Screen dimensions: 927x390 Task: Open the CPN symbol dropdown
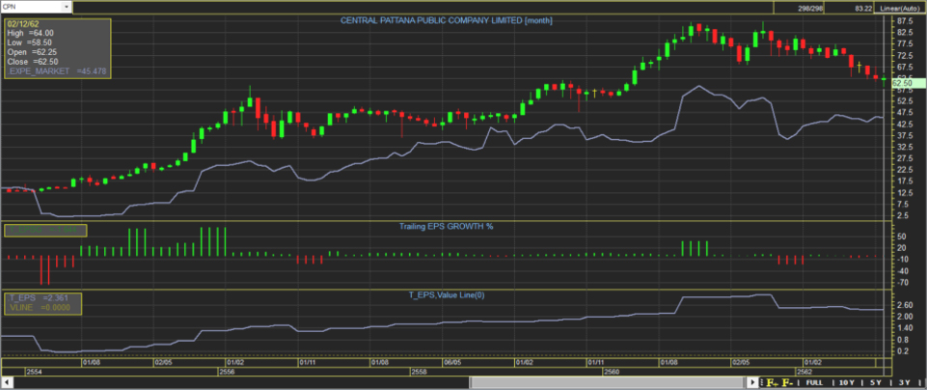67,7
